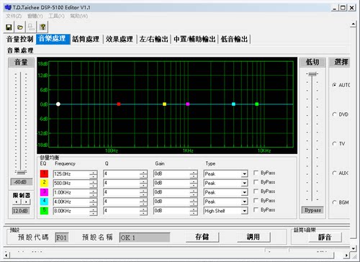
Task: Open the 中置/輔助輸出 tab
Action: point(194,39)
